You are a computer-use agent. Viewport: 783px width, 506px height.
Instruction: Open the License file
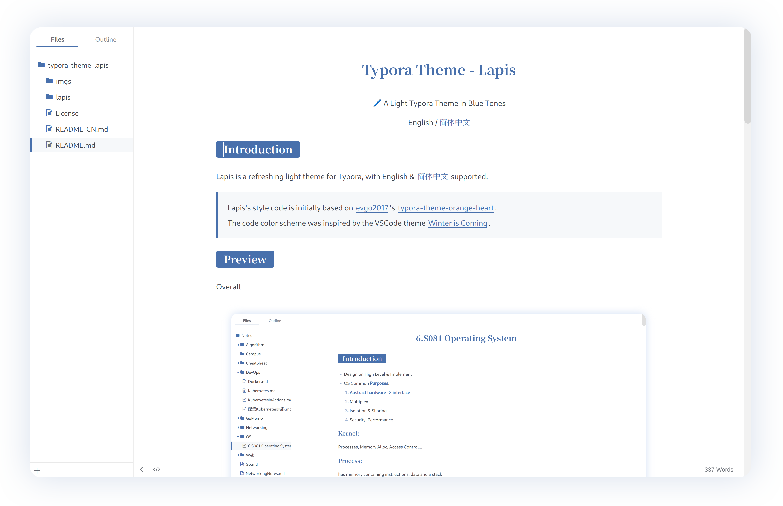[x=67, y=113]
